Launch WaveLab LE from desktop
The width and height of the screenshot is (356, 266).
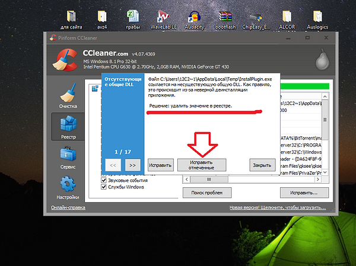click(163, 20)
